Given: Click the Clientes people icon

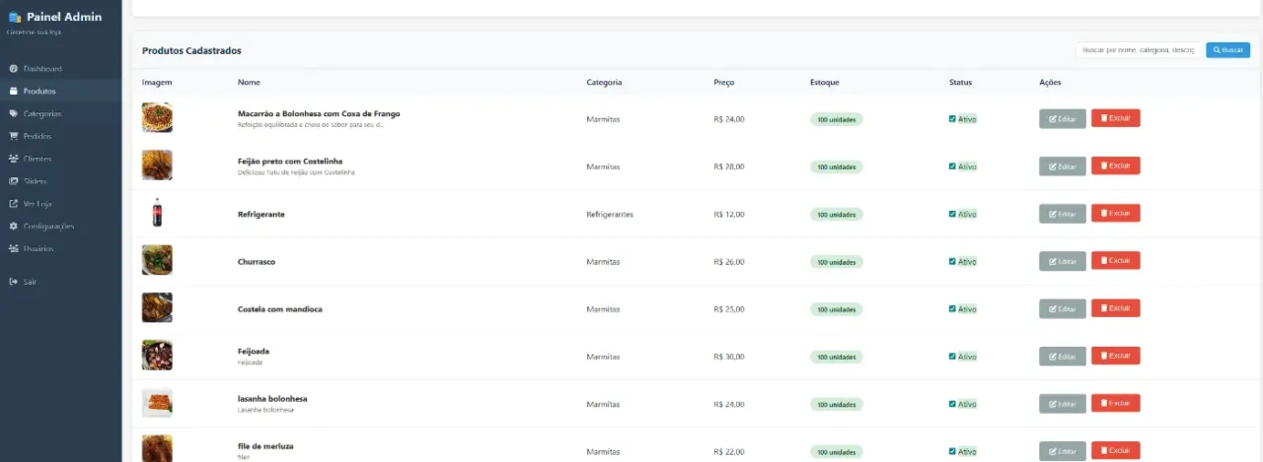Looking at the screenshot, I should pyautogui.click(x=13, y=159).
